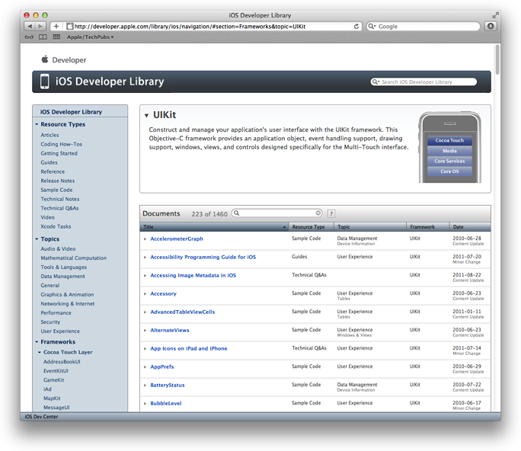Expand the Accessory row disclosure triangle
The width and height of the screenshot is (521, 451).
(x=145, y=294)
